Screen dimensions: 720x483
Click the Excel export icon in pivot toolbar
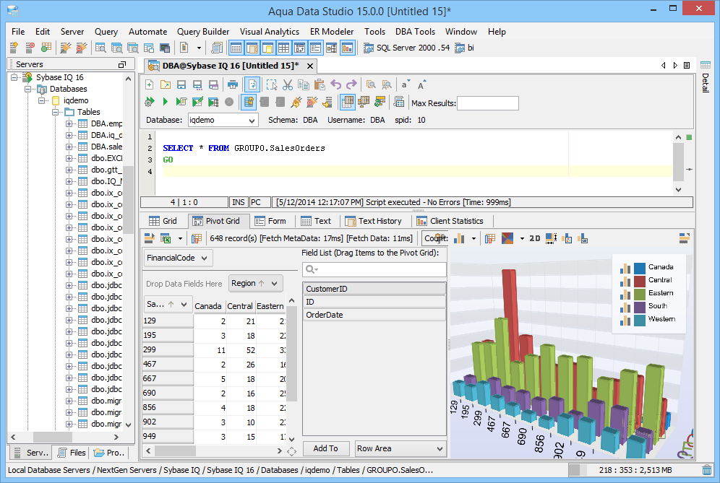point(166,238)
